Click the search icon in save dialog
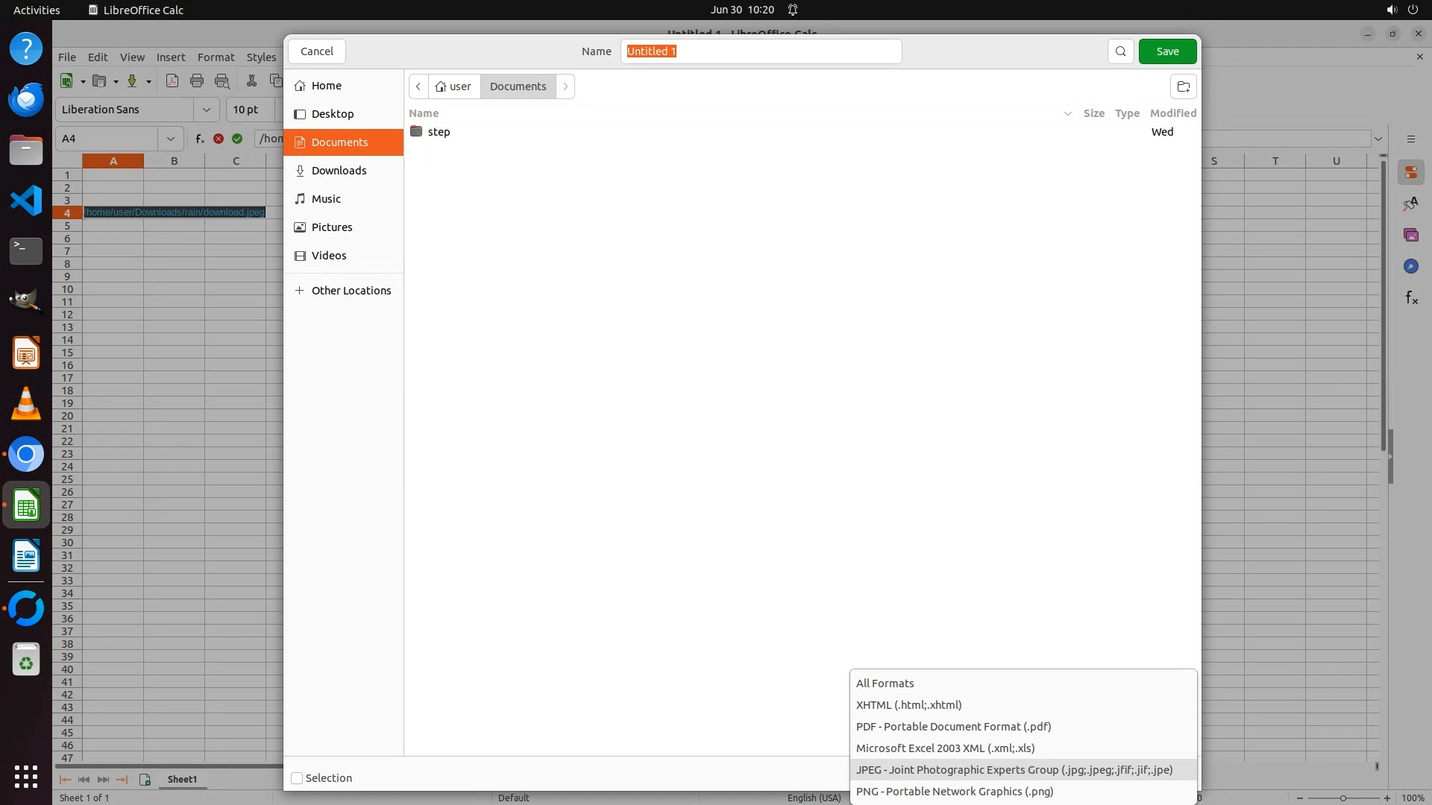 coord(1120,51)
